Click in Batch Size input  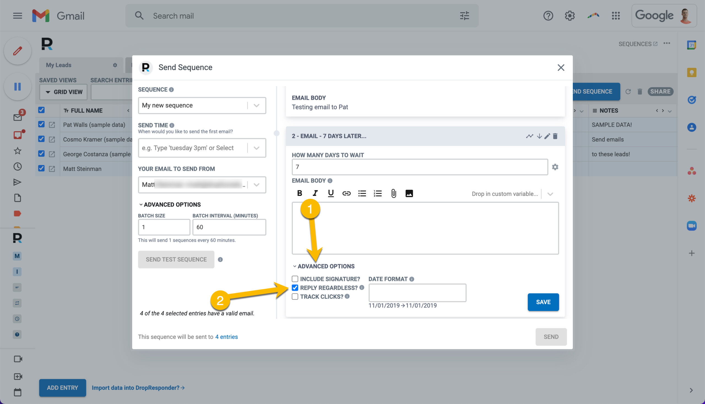click(164, 227)
